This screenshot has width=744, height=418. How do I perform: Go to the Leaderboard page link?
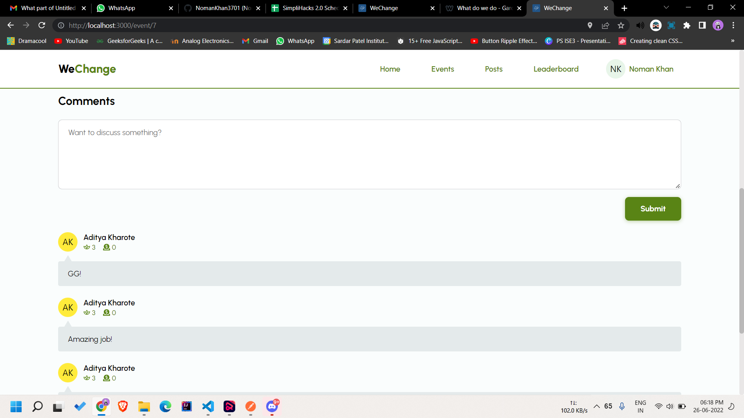(556, 69)
